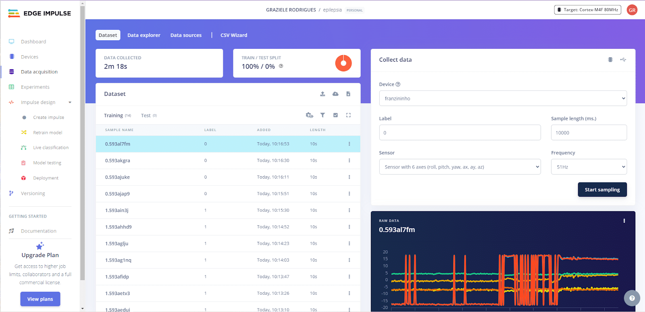Click the USB connect icon in Collect data
Viewport: 645px width, 312px height.
623,60
